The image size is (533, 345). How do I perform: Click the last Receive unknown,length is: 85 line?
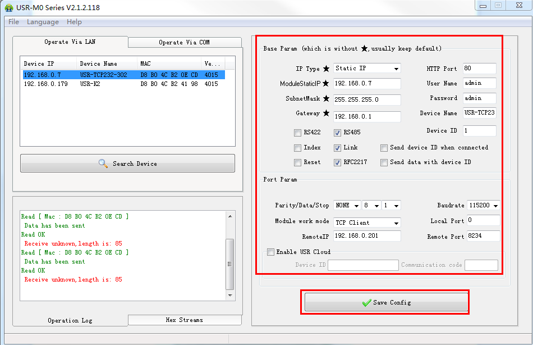click(x=73, y=280)
